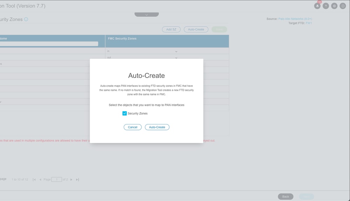Click Cancel in Auto-Create dialog
This screenshot has height=201, width=350.
click(x=132, y=127)
